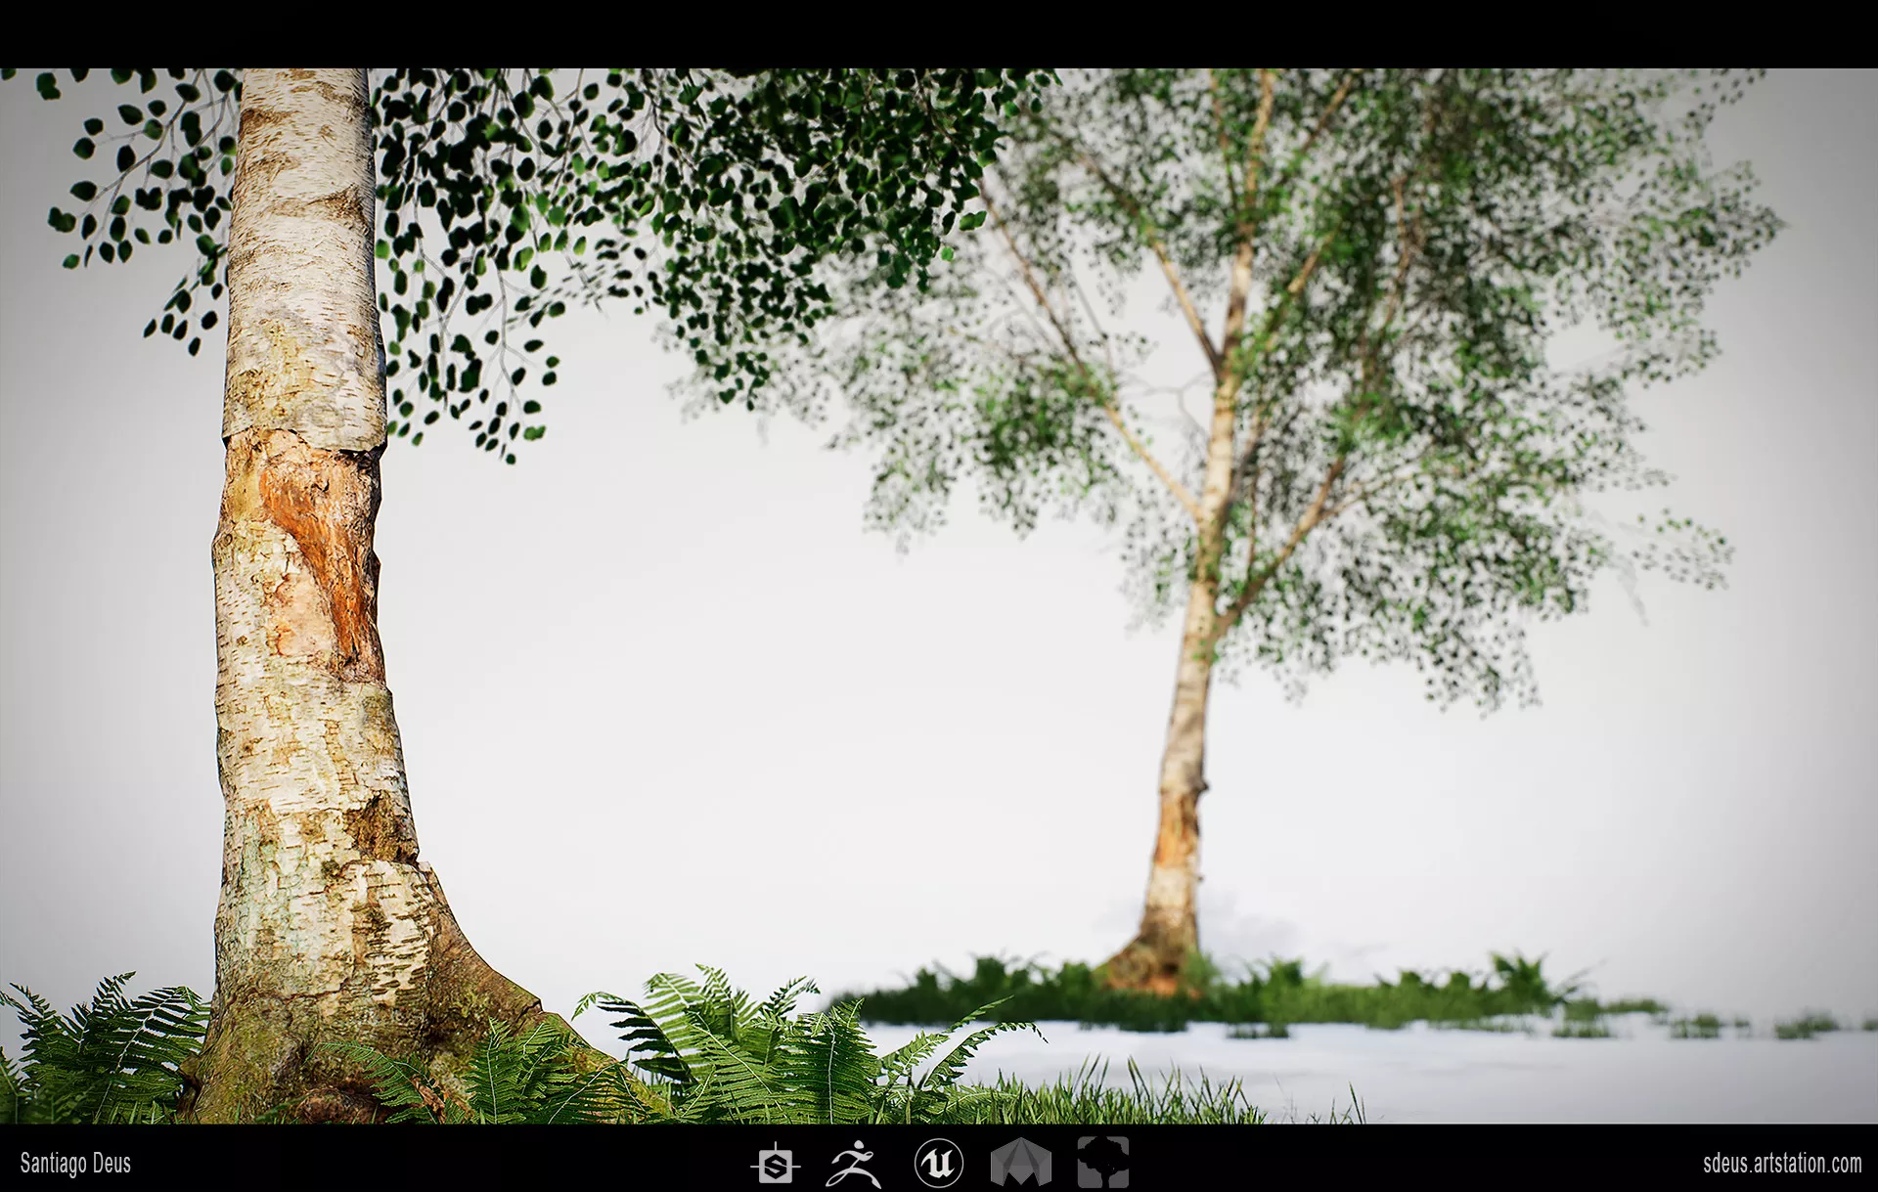
Task: Click the ZBrush running figure logo
Action: coord(854,1165)
